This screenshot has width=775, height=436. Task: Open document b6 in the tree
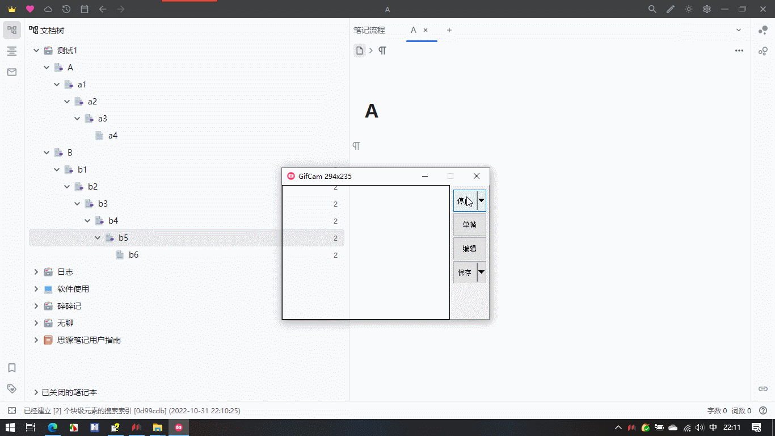(133, 255)
